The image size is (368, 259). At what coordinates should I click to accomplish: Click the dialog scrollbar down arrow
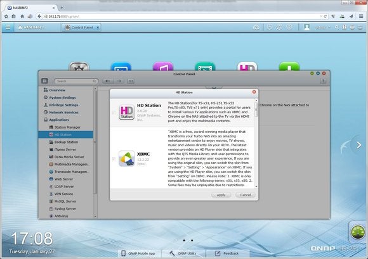(x=256, y=187)
